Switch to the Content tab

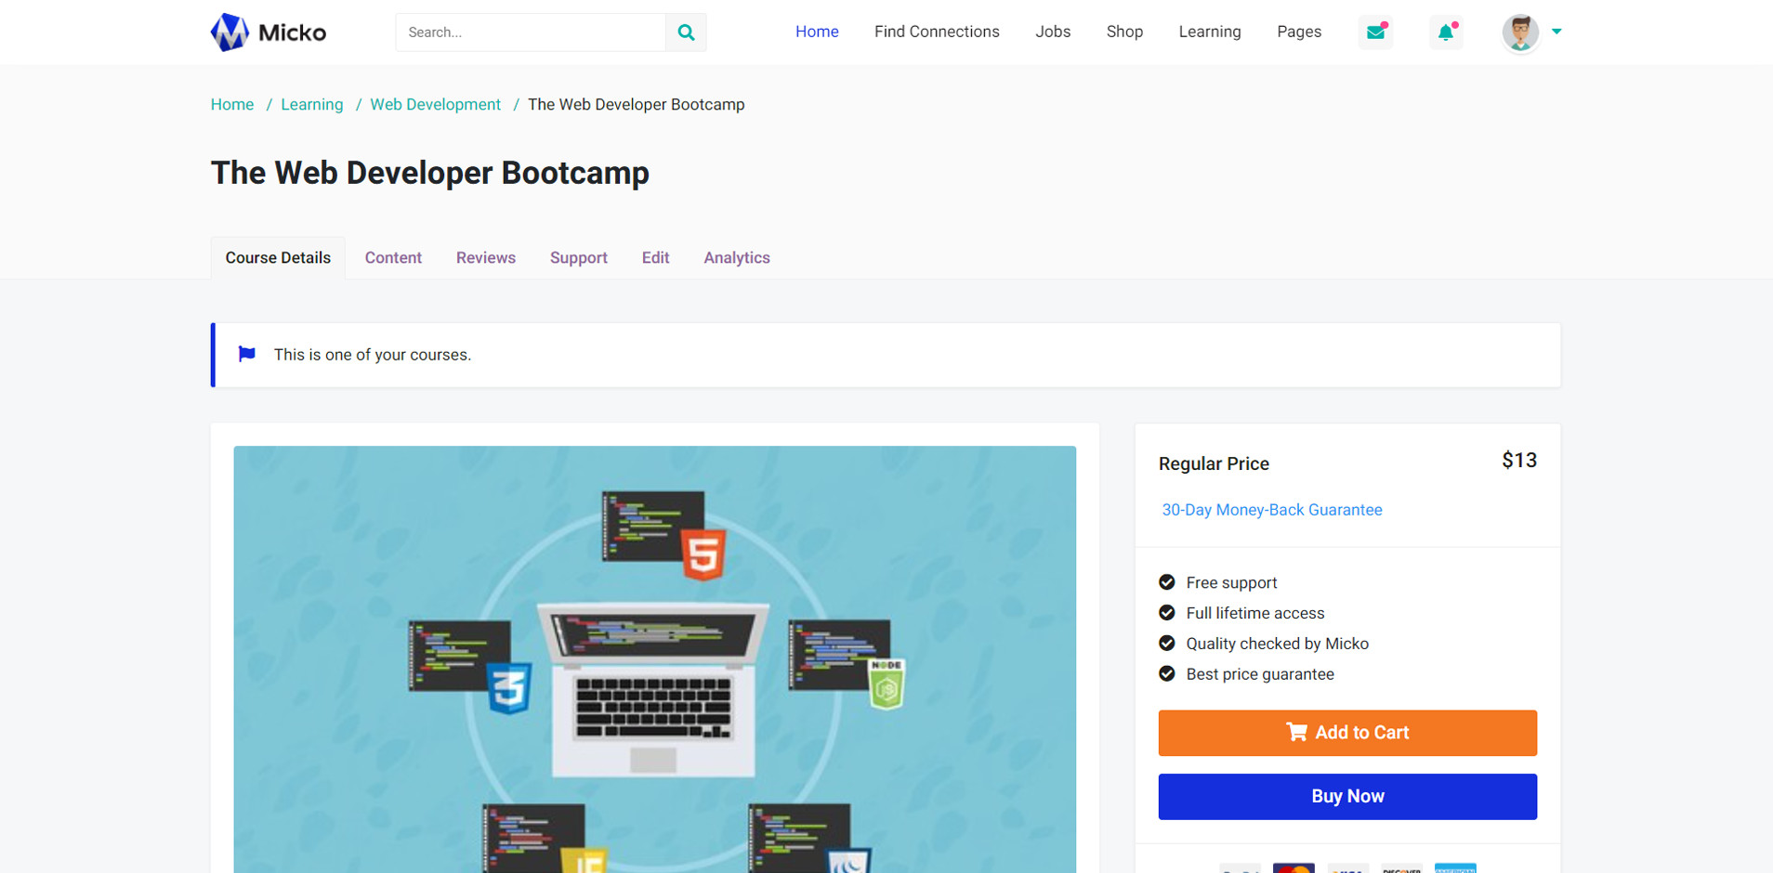[393, 257]
